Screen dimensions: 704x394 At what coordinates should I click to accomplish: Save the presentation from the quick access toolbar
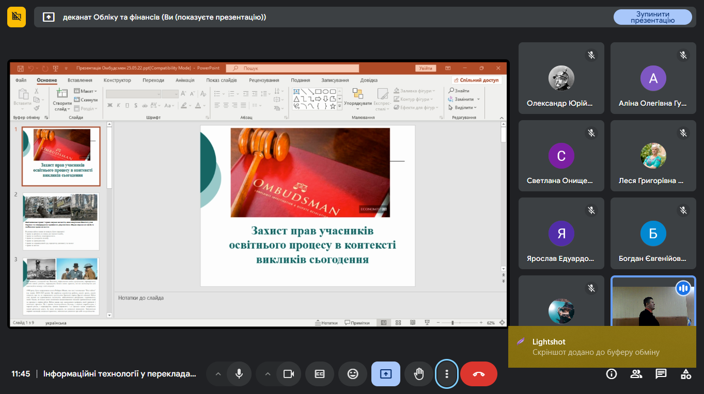coord(20,68)
